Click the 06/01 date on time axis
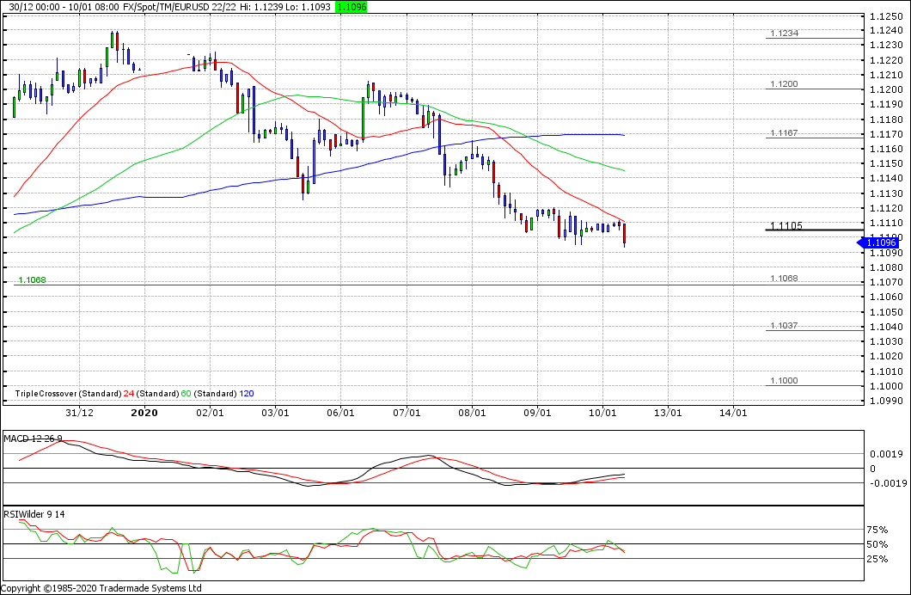The height and width of the screenshot is (595, 911). pos(340,413)
